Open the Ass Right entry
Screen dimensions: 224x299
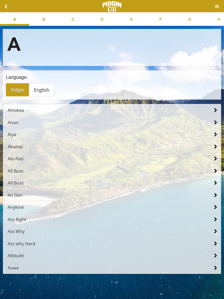coord(112,219)
